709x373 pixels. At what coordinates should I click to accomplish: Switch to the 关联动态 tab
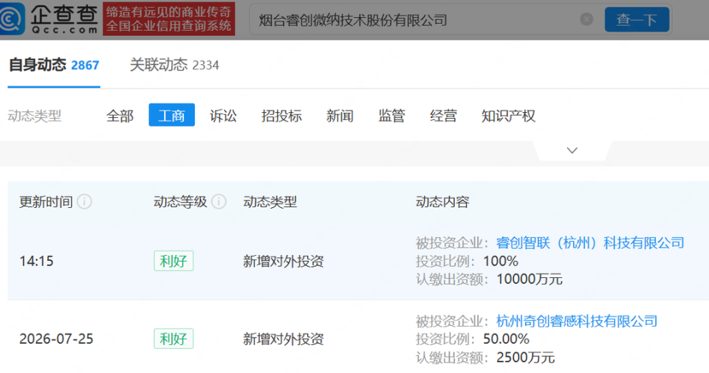pos(174,65)
